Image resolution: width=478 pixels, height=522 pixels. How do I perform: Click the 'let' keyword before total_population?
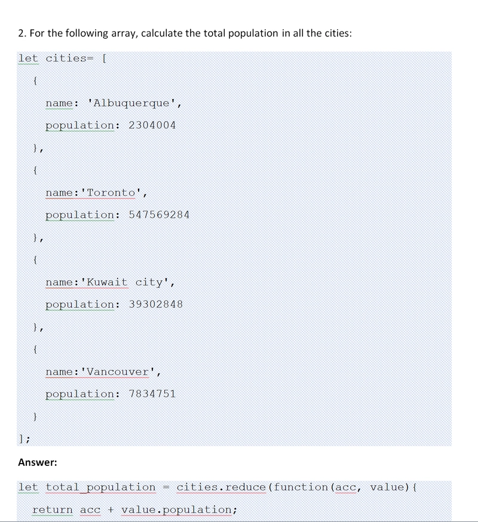[x=28, y=487]
